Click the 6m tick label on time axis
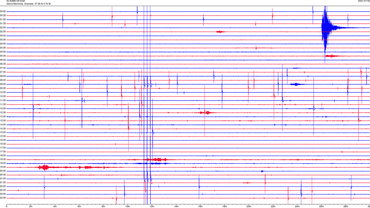Screen dimensions: 370x208 click(x=79, y=206)
